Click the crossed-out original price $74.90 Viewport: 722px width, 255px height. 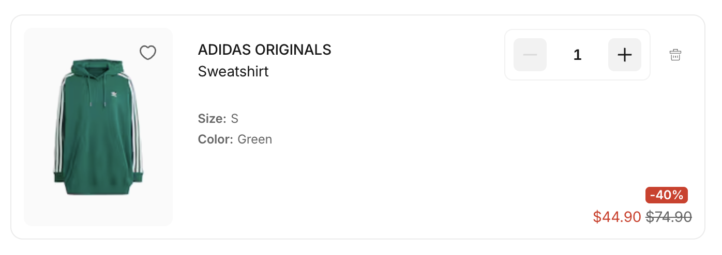click(x=669, y=217)
